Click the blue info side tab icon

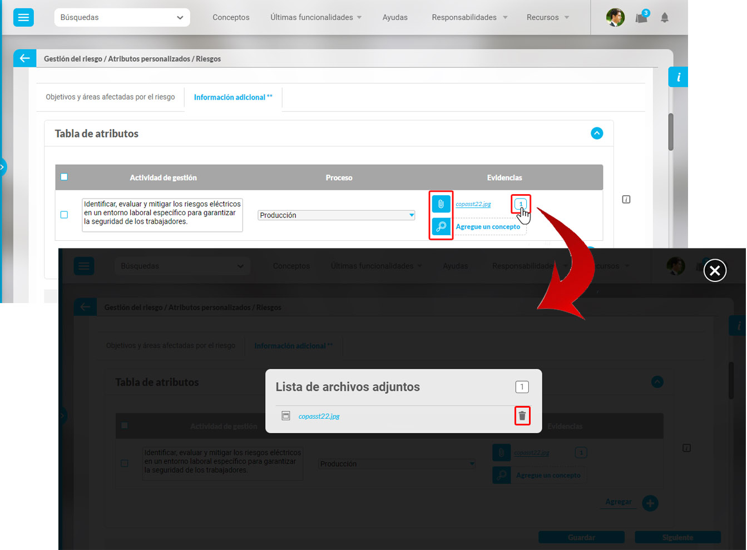[x=678, y=77]
